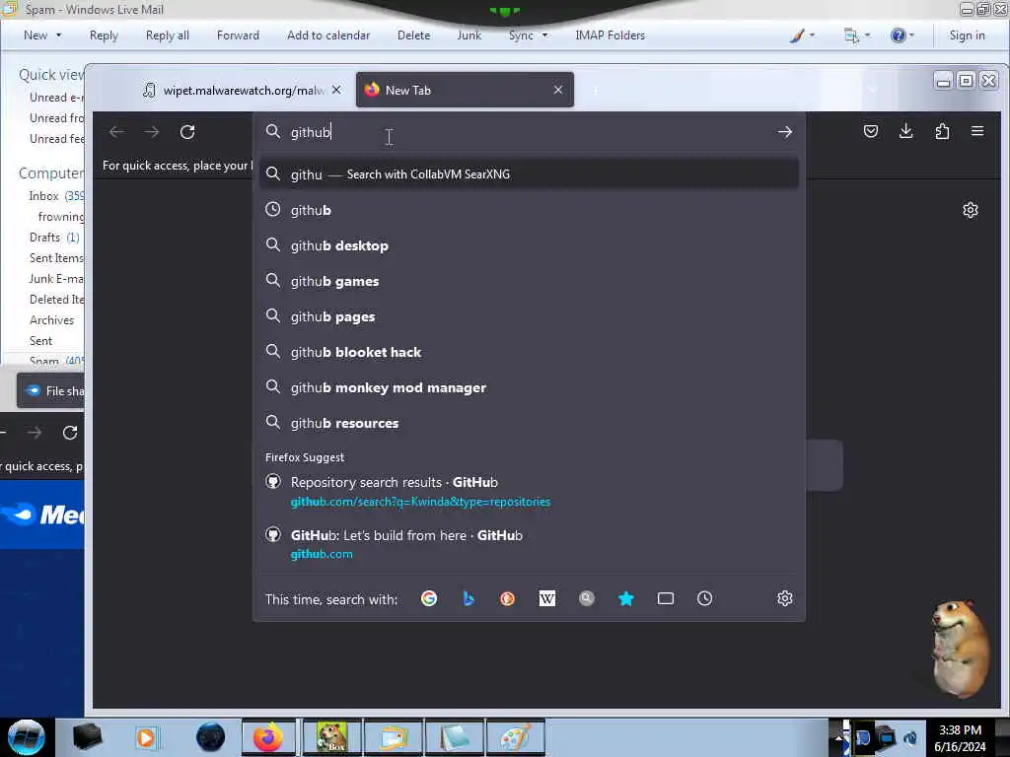
Task: Close the wipet.malwarewatch.org tab
Action: pos(336,90)
